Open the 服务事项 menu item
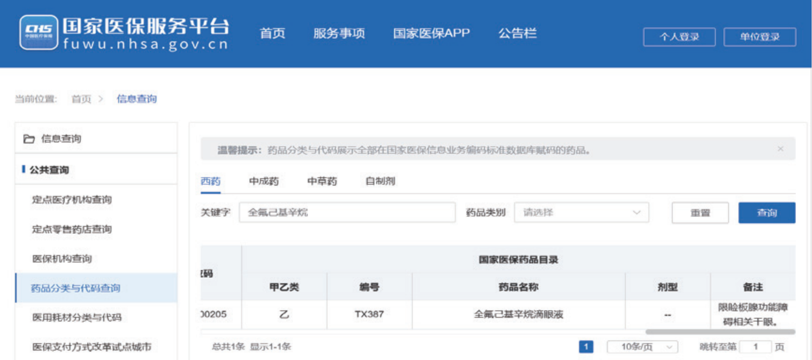The image size is (812, 360). coord(340,33)
